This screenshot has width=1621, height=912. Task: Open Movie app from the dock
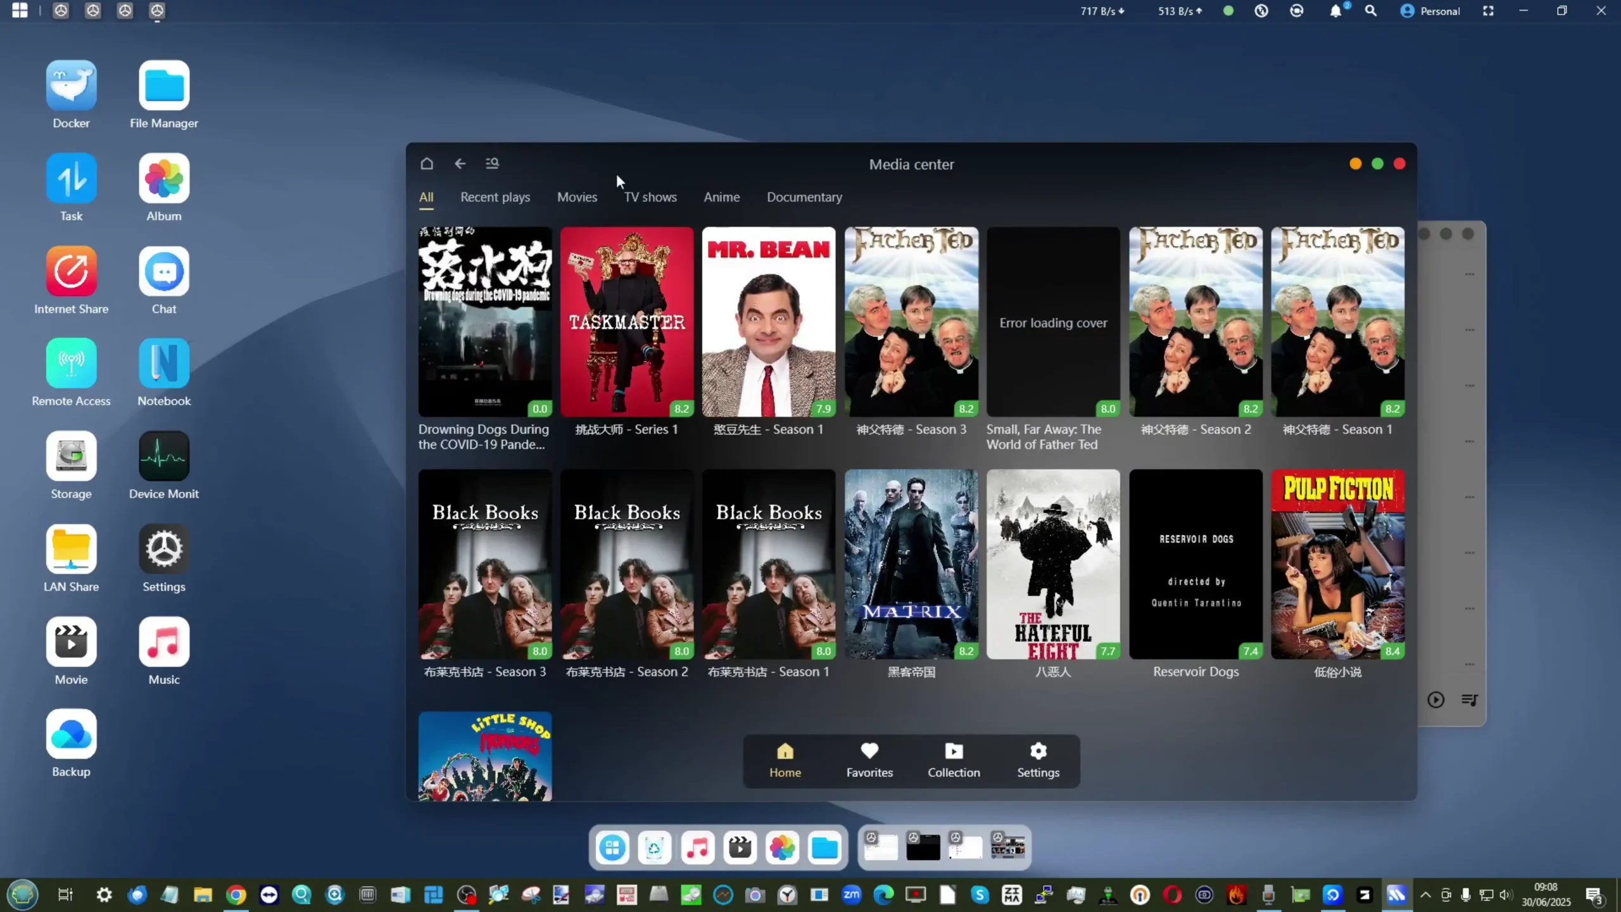740,847
